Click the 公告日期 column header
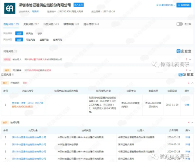 [174, 130]
